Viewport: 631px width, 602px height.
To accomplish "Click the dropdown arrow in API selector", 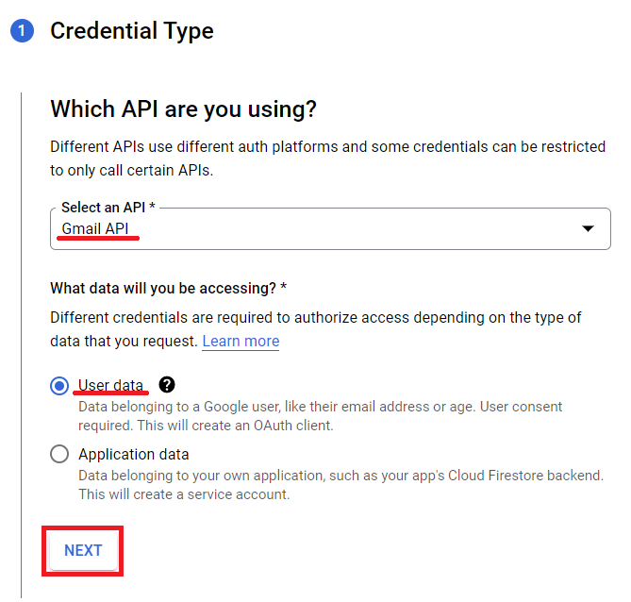I will click(x=588, y=228).
